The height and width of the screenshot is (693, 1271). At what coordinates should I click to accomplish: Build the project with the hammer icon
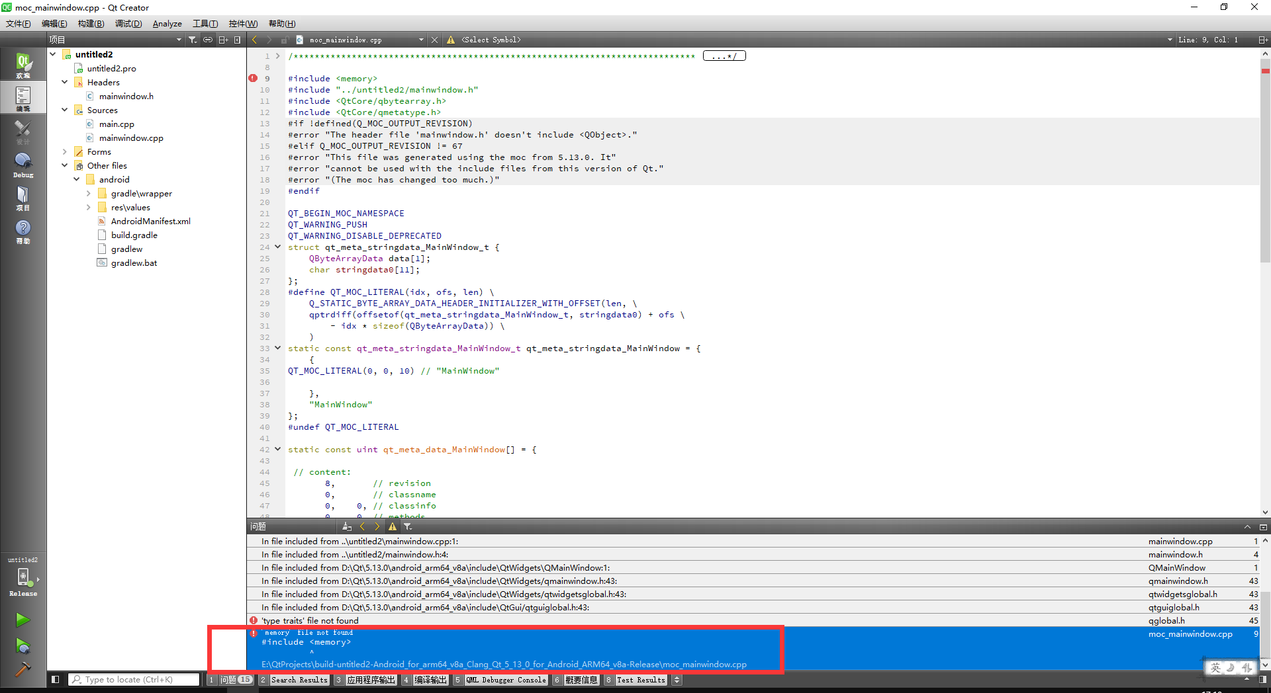(23, 669)
